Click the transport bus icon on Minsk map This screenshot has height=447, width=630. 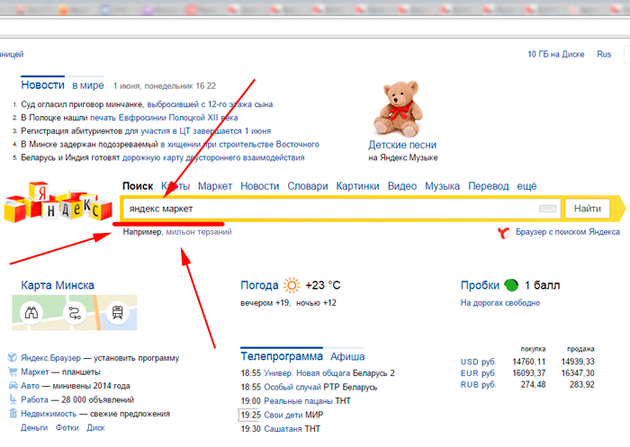click(x=118, y=312)
